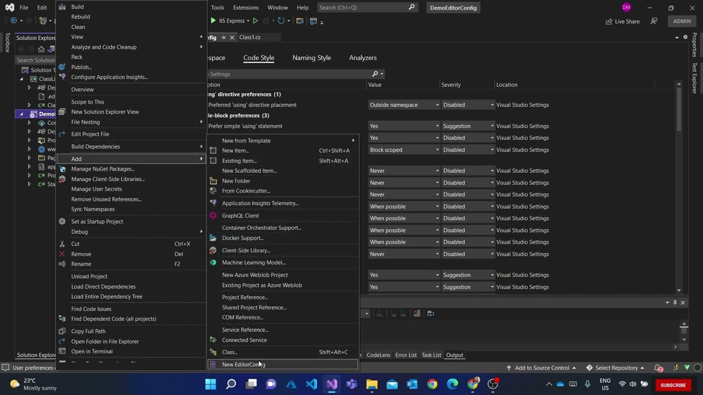Click Copy Full Path icon

(x=62, y=331)
